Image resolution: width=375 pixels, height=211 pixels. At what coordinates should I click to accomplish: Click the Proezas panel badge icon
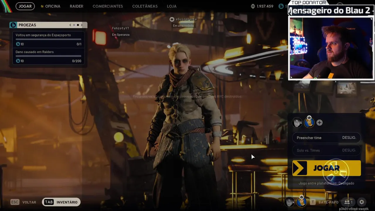(x=13, y=25)
